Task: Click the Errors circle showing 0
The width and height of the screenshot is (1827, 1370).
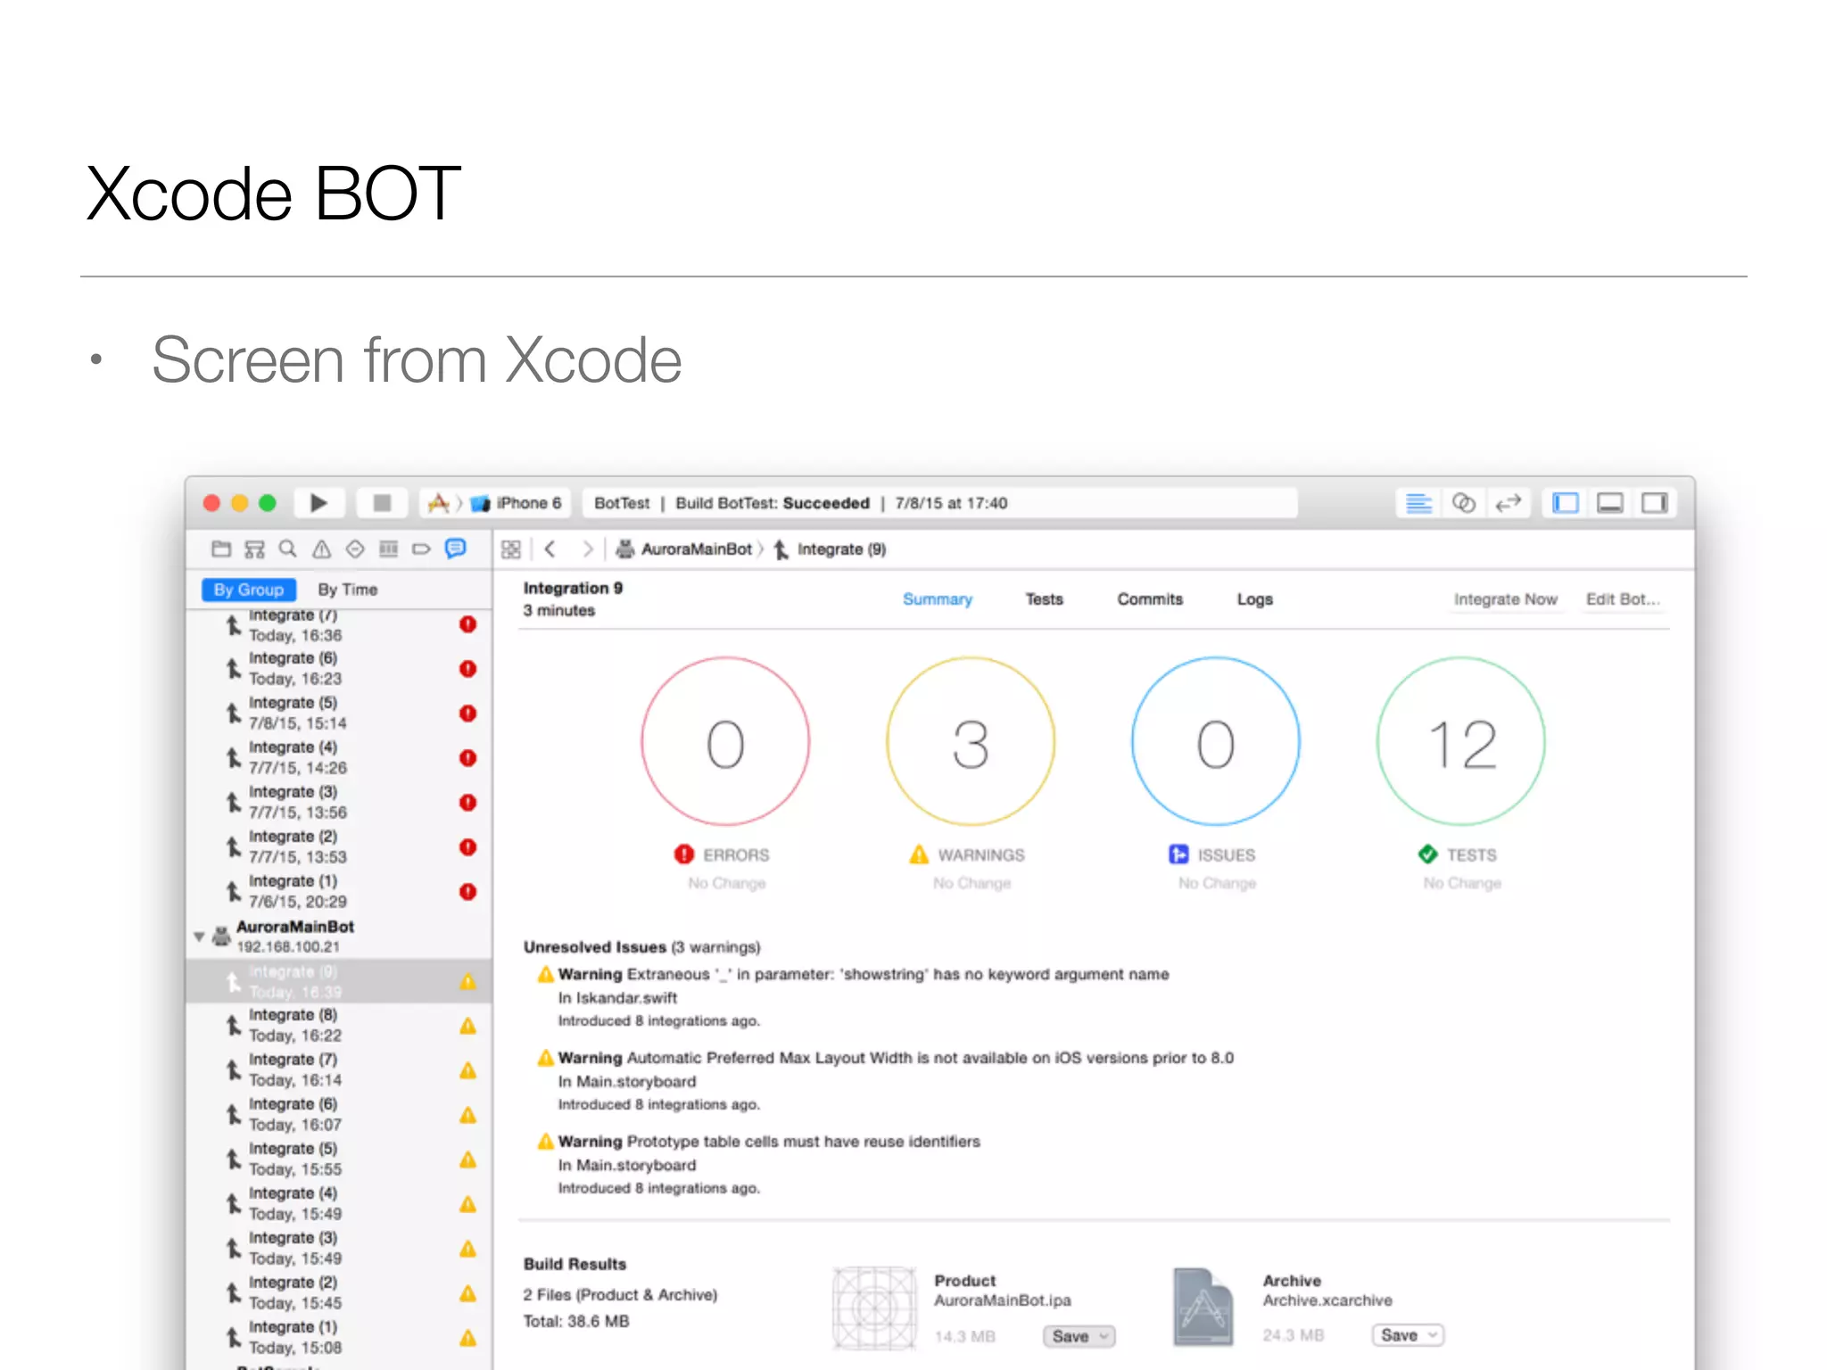Action: (725, 742)
